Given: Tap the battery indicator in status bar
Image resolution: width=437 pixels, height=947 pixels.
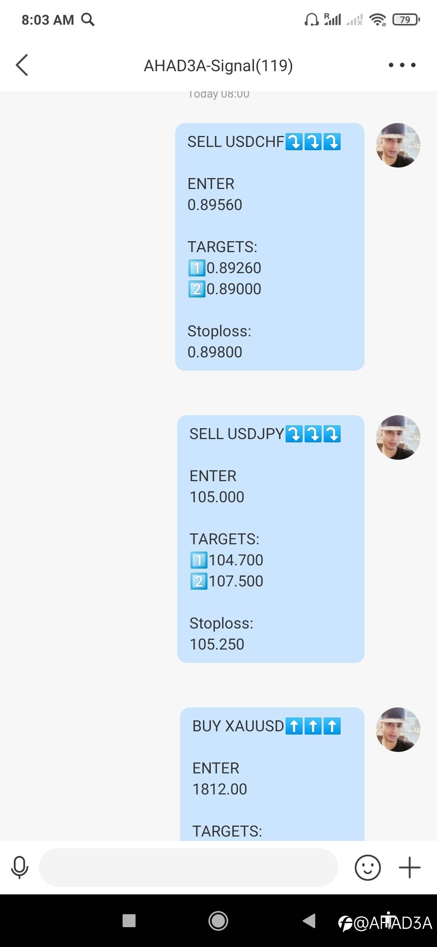Looking at the screenshot, I should (x=406, y=19).
